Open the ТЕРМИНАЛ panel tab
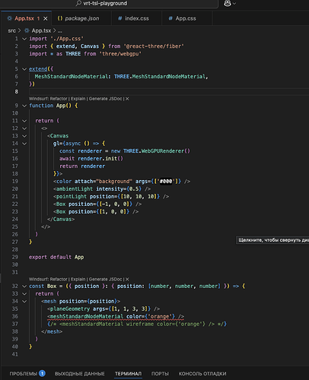Screen dimensions: 309x380 click(128, 374)
